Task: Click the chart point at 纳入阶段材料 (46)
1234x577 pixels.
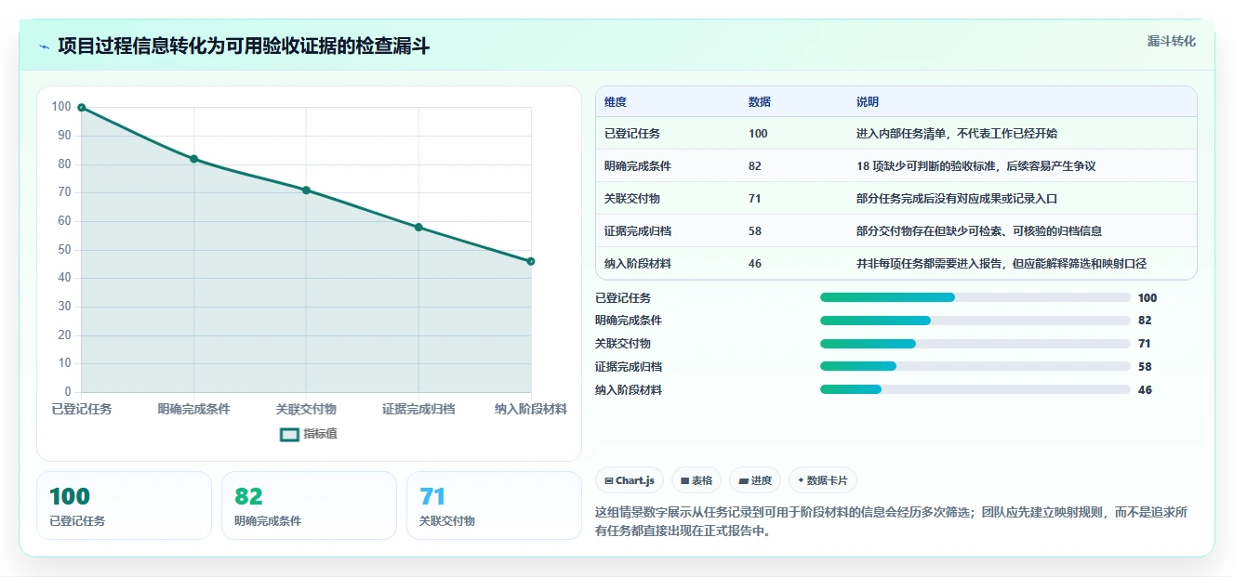Action: pos(531,261)
